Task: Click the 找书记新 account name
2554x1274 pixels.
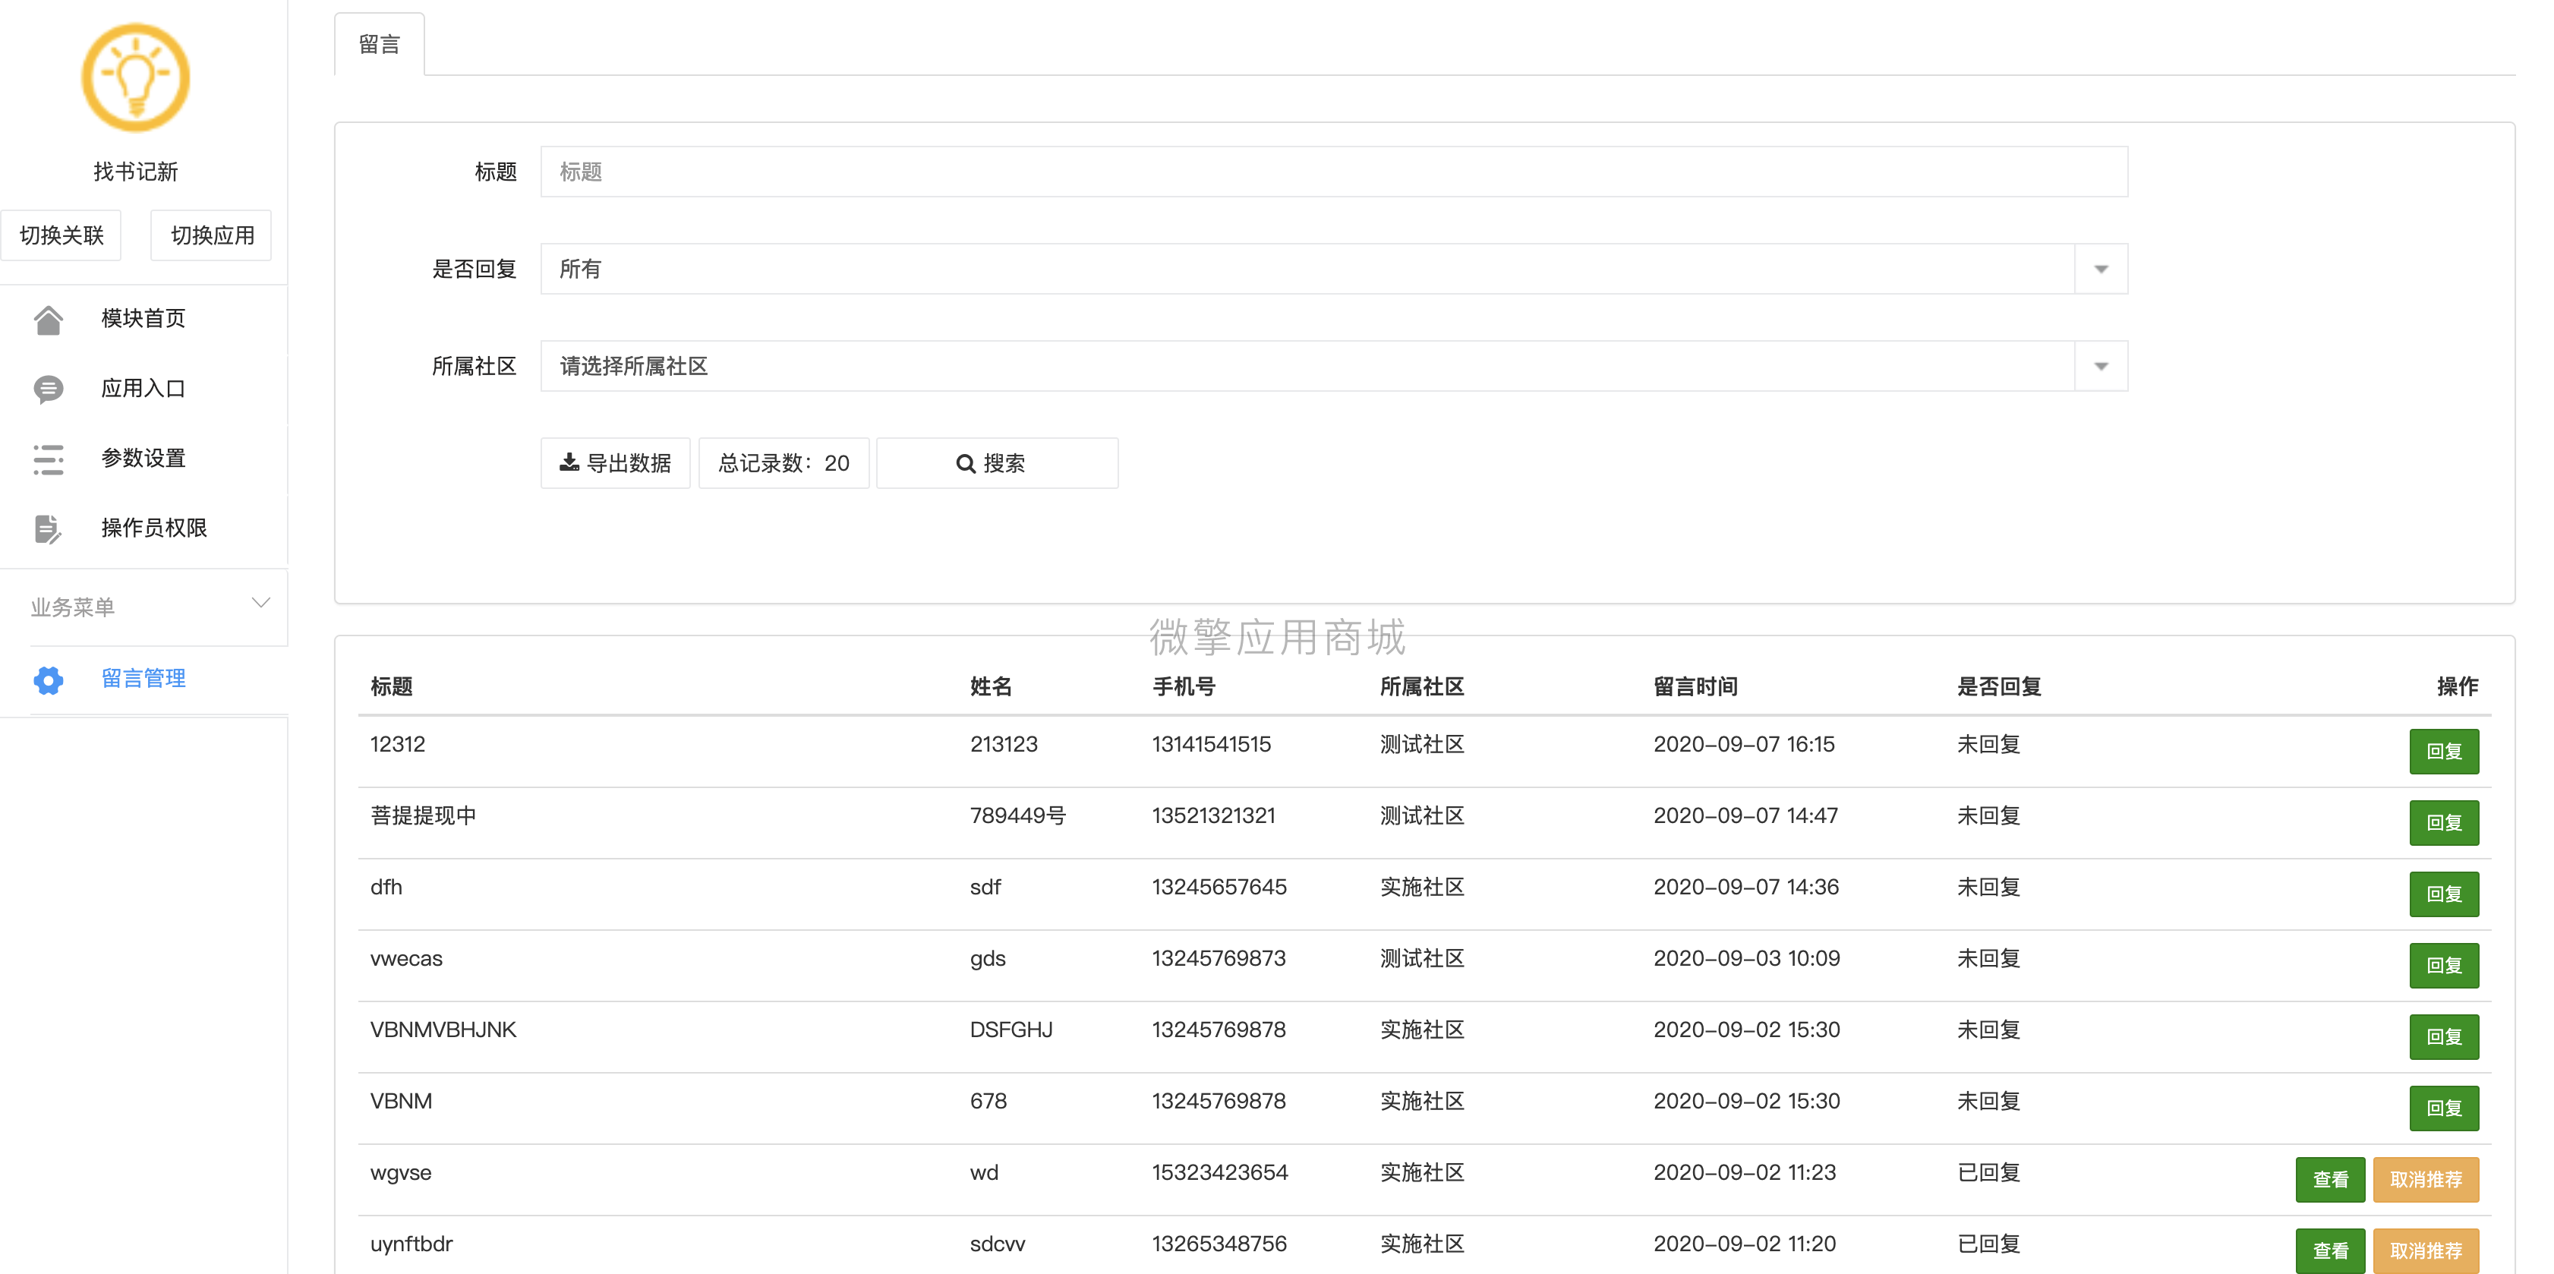Action: (x=136, y=172)
